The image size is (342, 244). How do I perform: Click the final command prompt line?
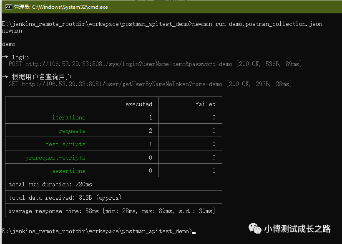click(x=98, y=231)
